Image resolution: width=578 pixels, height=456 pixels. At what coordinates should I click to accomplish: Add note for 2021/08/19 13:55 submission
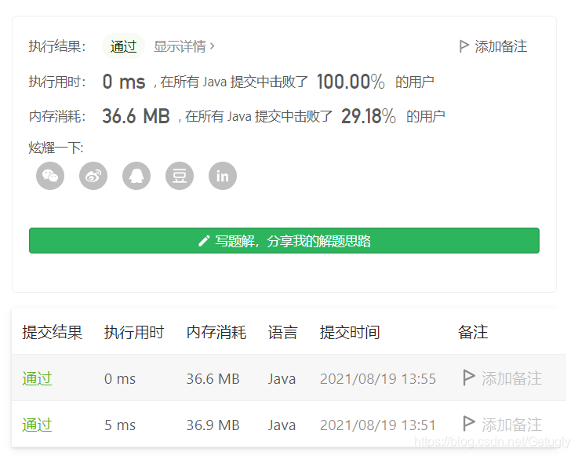click(511, 378)
